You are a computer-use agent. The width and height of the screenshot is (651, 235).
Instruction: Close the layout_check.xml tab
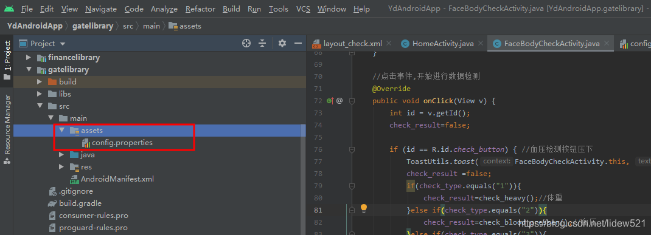[389, 43]
